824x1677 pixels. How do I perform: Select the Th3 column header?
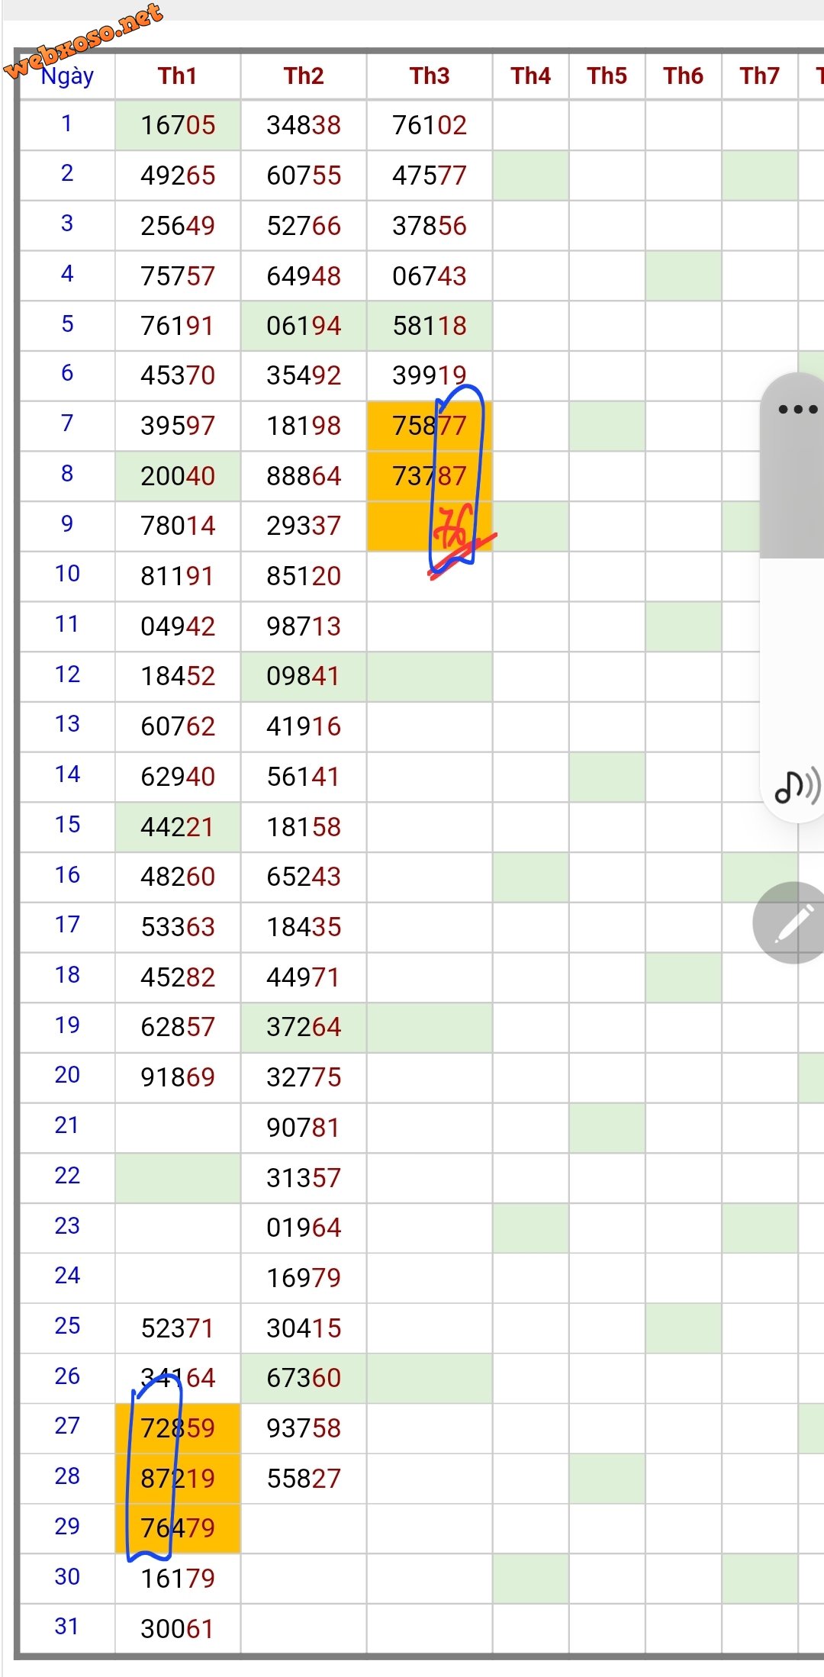coord(430,76)
